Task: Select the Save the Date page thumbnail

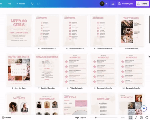Action: (x=19, y=69)
